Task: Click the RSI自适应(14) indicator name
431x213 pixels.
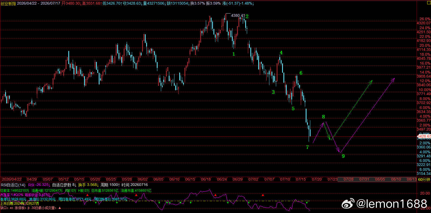Action: pos(13,185)
